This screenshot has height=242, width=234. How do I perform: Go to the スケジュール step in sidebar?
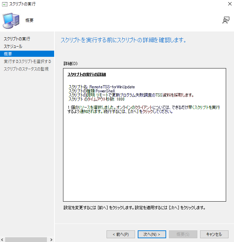point(13,46)
